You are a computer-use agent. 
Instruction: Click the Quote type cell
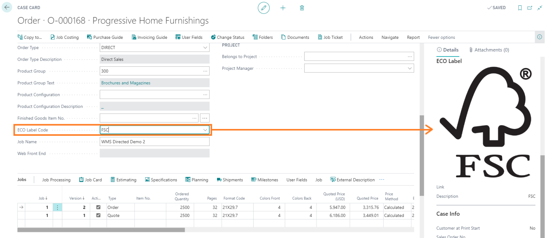coord(121,215)
